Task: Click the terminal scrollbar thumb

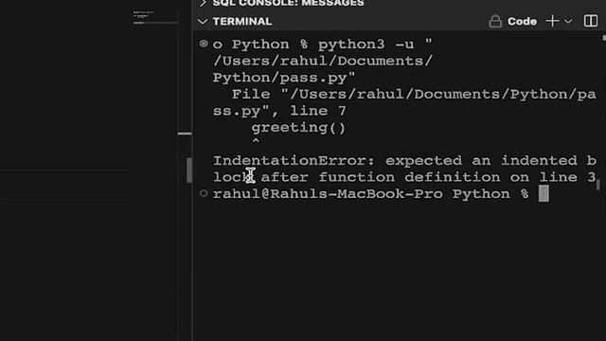Action: pos(597,185)
